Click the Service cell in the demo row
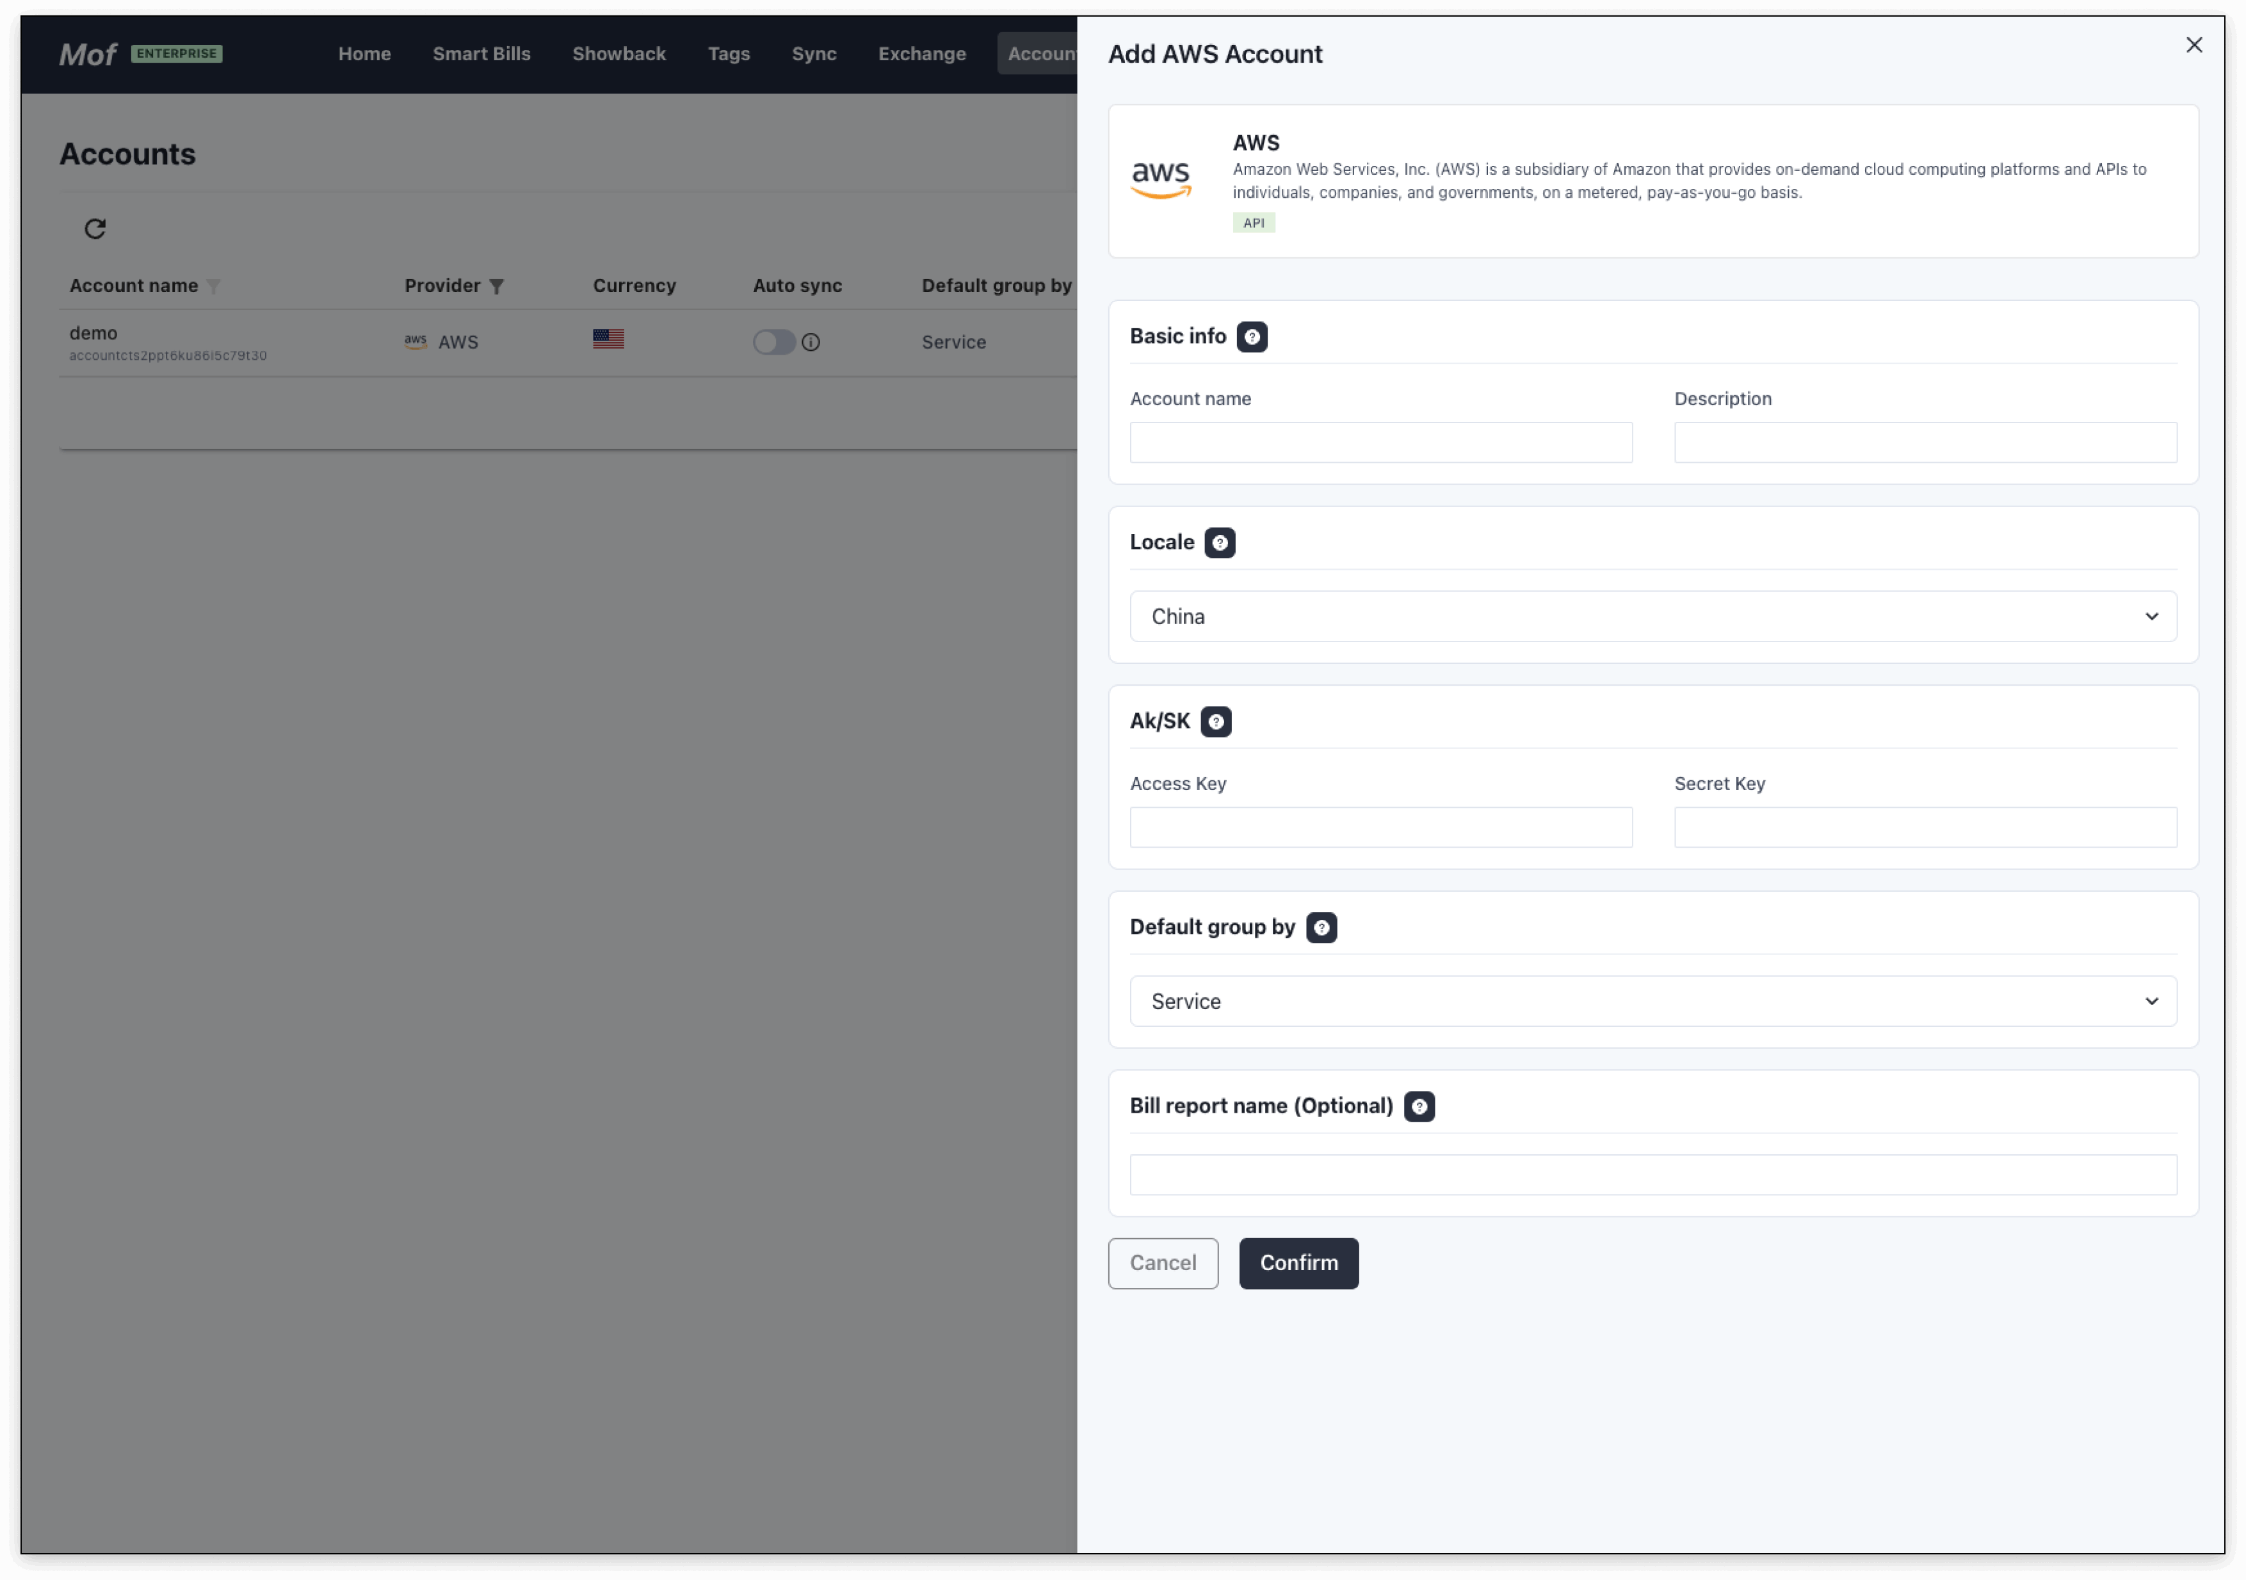2246x1580 pixels. point(953,343)
